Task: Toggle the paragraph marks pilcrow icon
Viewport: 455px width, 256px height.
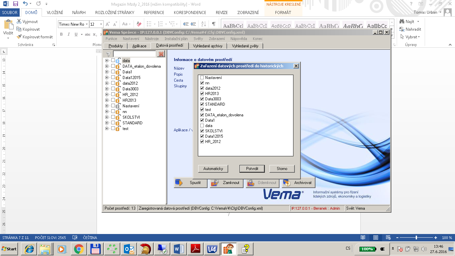Action: 214,24
